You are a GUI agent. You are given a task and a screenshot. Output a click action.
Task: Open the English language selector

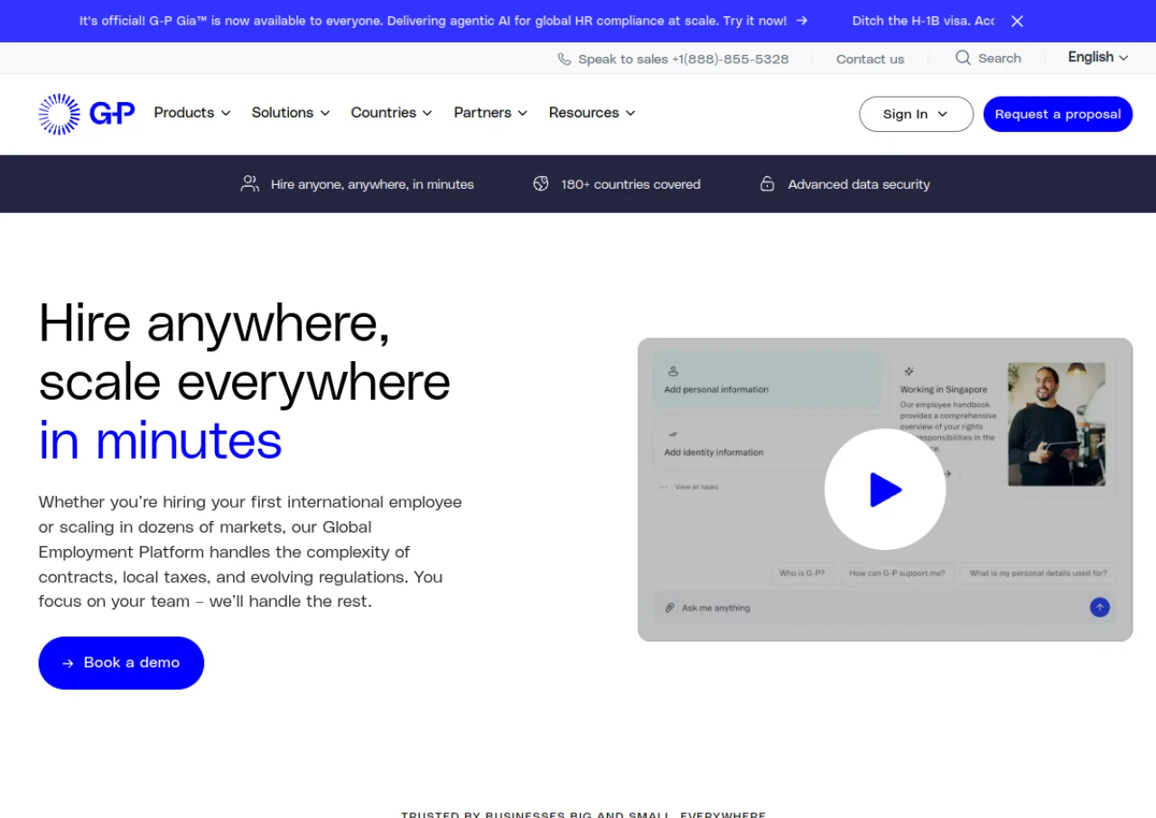tap(1098, 57)
